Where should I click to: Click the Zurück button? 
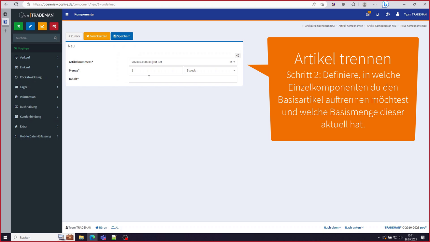(74, 36)
